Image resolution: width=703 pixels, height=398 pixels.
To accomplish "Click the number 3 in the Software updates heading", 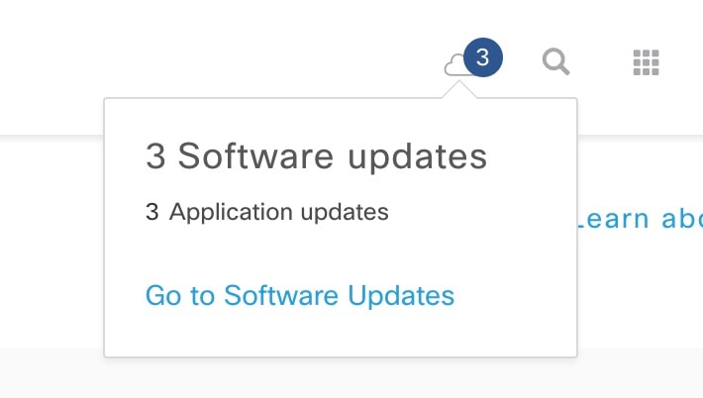I will tap(155, 156).
